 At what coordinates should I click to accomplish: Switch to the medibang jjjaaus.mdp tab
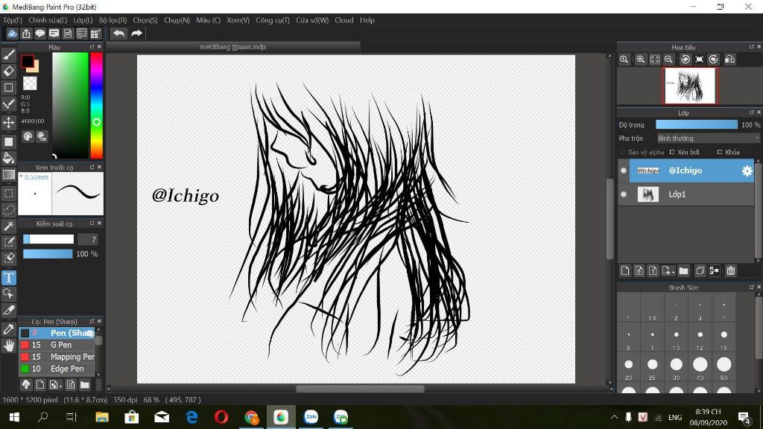[232, 47]
